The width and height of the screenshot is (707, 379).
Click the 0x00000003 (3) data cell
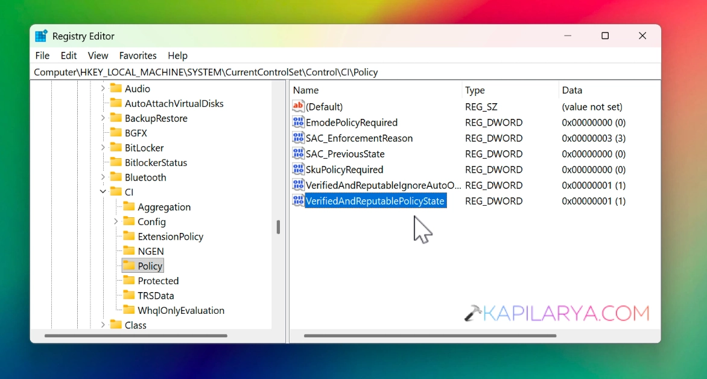[594, 138]
